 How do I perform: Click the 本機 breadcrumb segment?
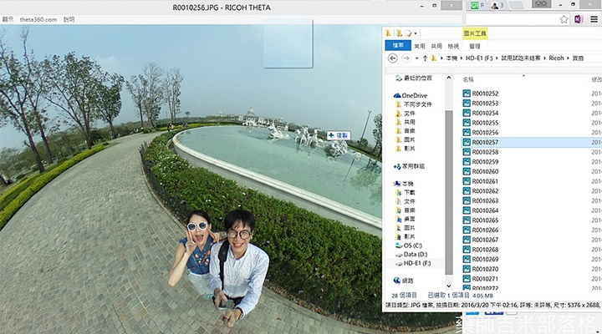(x=451, y=58)
